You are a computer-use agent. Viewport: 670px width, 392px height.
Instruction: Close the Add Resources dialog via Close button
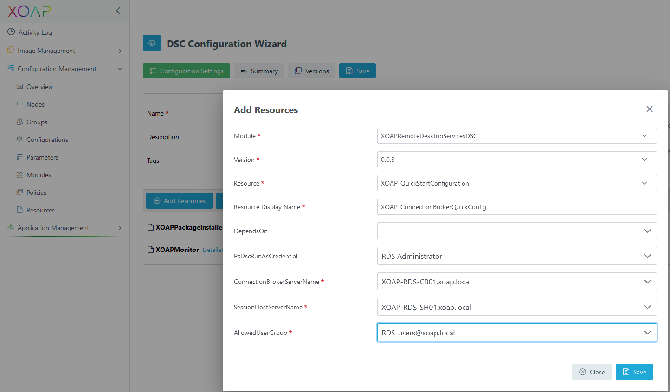tap(592, 372)
